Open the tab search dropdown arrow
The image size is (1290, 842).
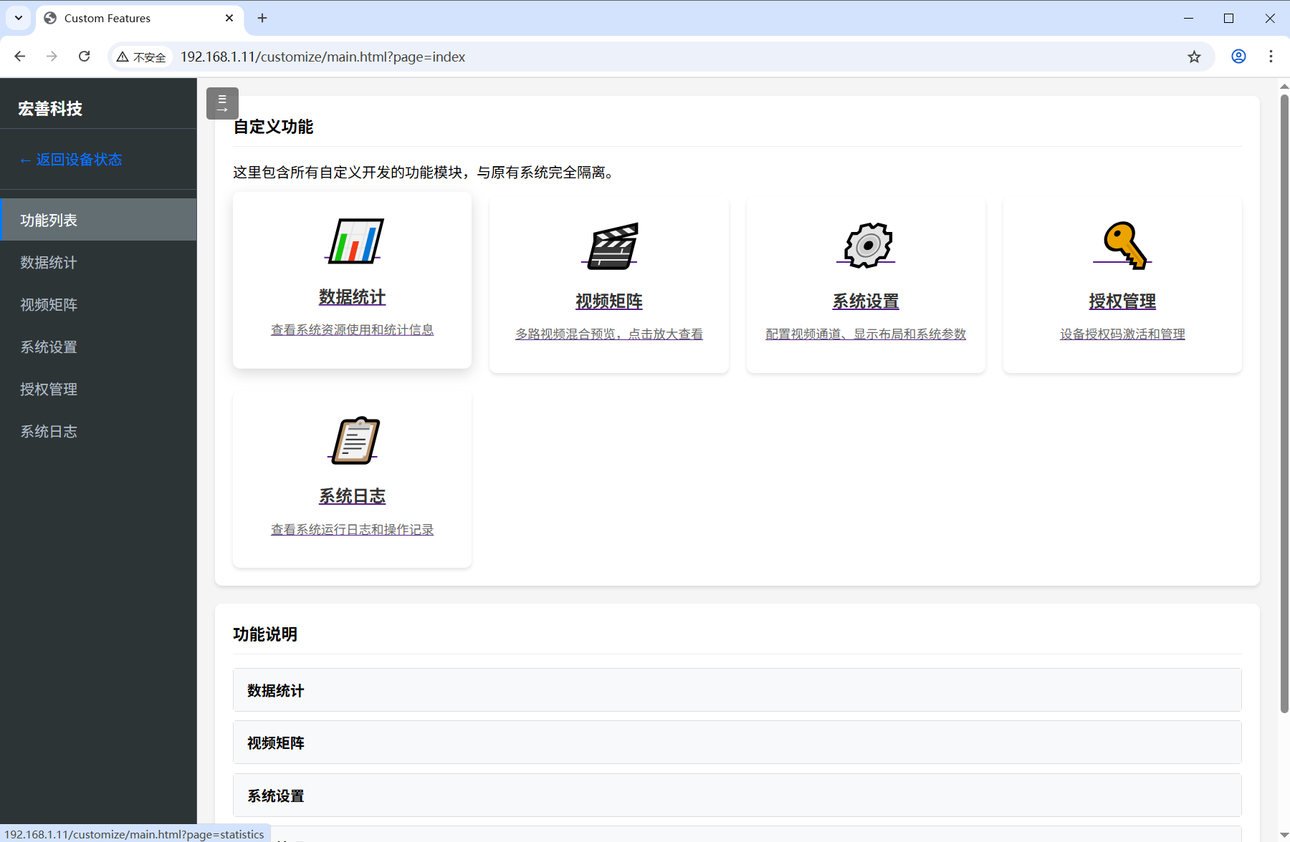click(19, 18)
